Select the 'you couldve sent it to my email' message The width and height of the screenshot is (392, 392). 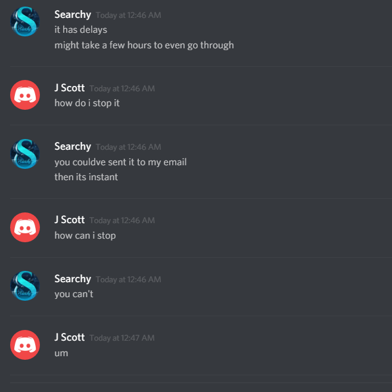coord(120,162)
